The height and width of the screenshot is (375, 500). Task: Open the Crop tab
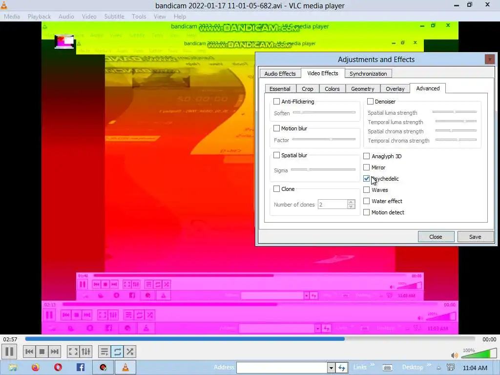click(308, 89)
